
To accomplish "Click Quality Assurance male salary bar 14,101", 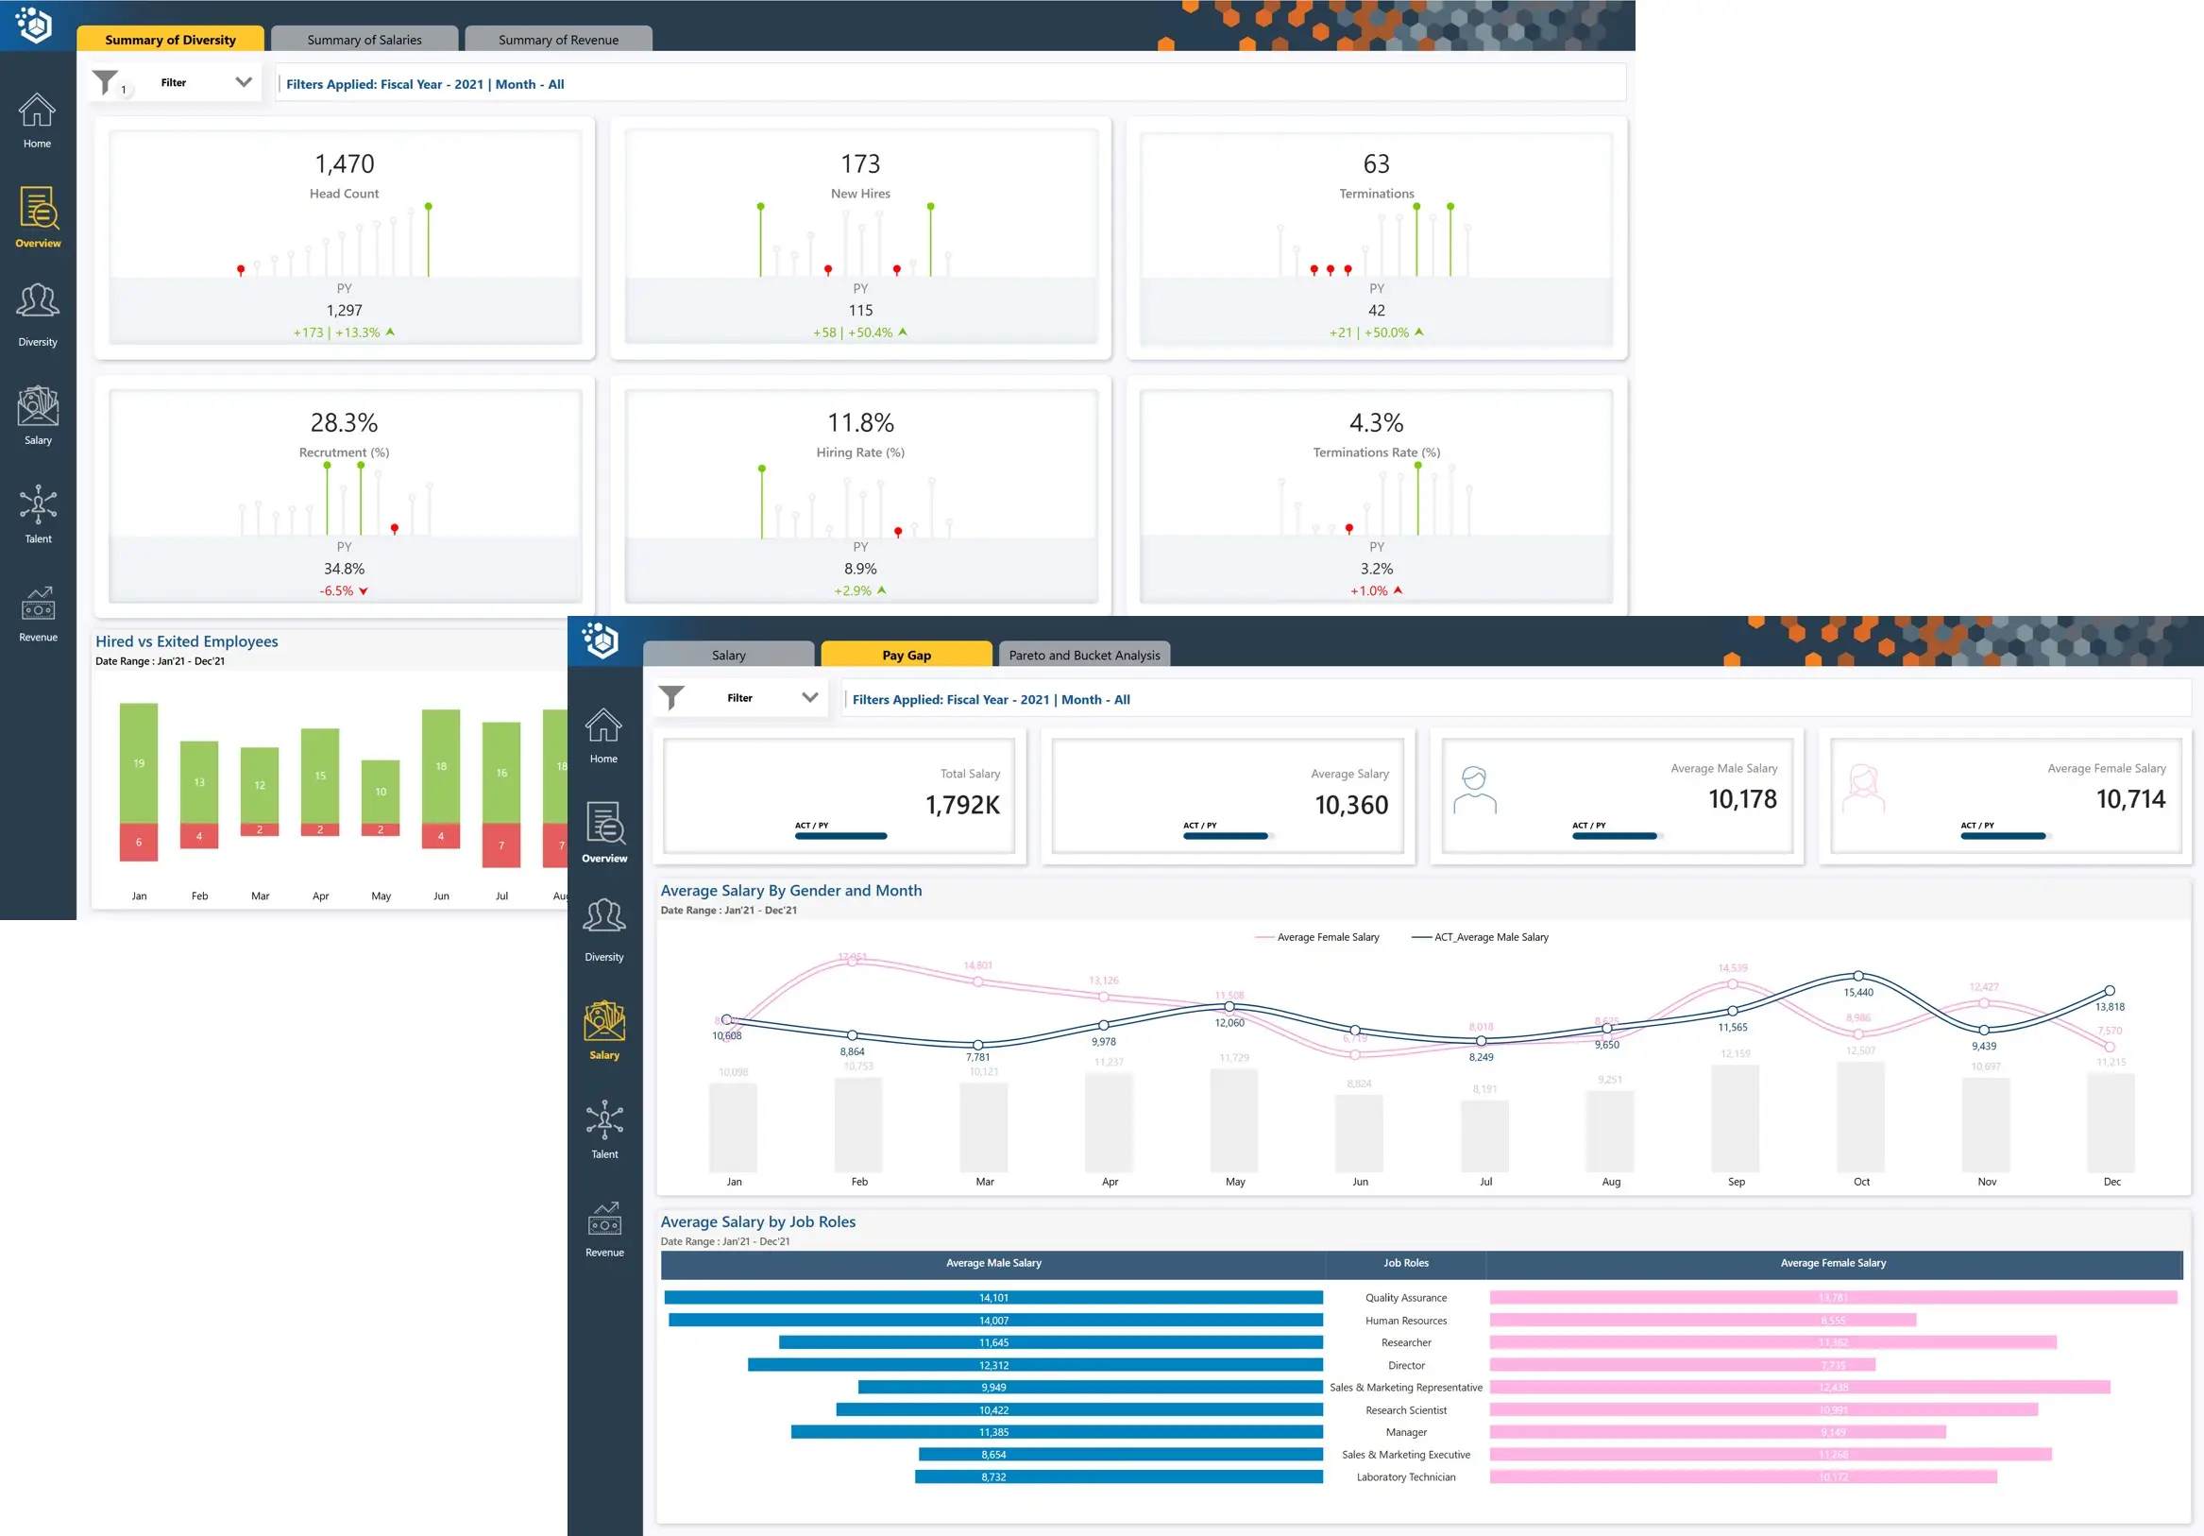I will point(992,1297).
